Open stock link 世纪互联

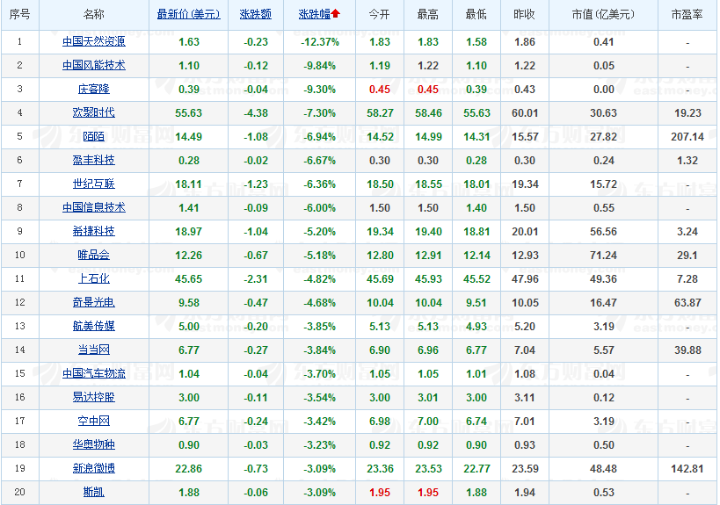click(x=94, y=184)
